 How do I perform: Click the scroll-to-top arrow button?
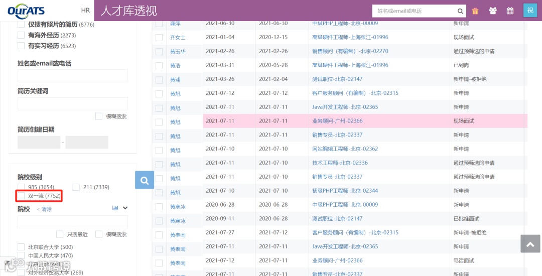pyautogui.click(x=530, y=244)
